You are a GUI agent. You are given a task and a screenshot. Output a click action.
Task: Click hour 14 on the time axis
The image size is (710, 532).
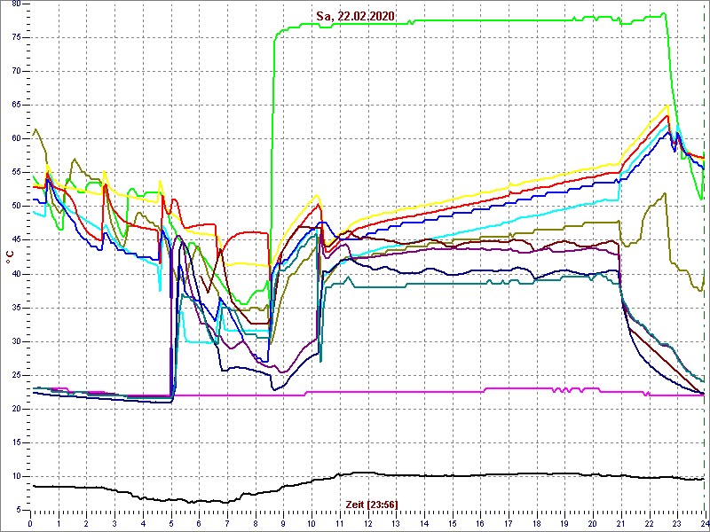coord(423,522)
